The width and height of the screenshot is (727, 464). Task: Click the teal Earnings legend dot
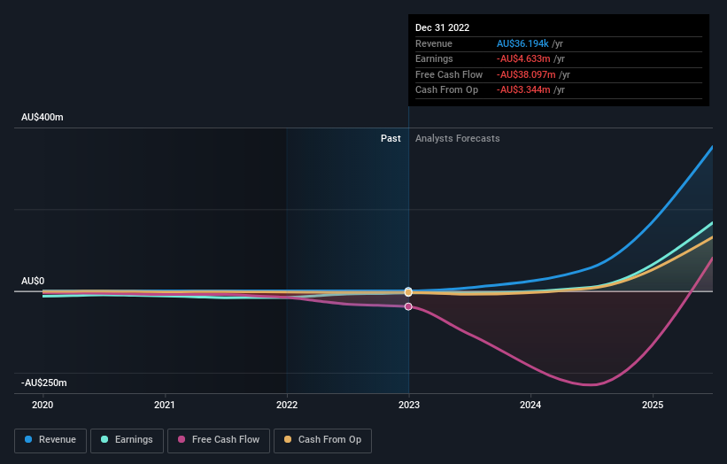[x=104, y=439]
